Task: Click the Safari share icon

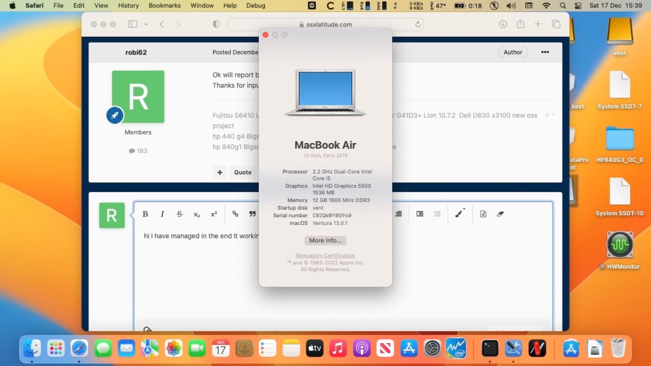Action: coord(521,24)
